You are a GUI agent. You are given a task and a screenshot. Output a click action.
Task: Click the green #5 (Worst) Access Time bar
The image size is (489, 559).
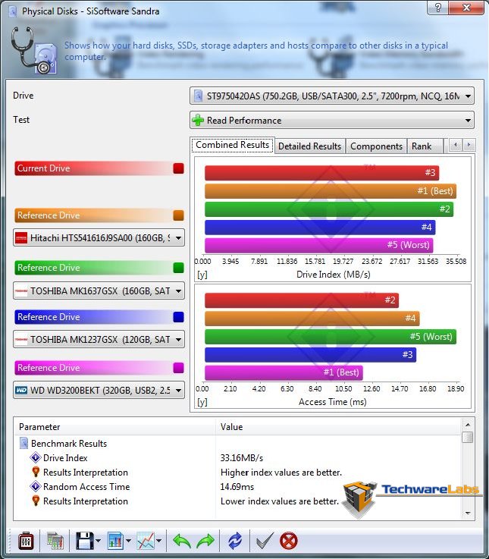point(331,336)
